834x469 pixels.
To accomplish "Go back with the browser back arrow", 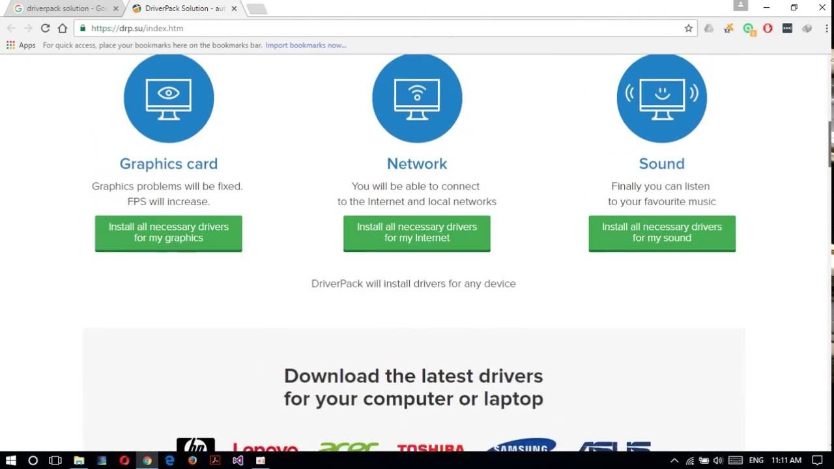I will coord(10,28).
